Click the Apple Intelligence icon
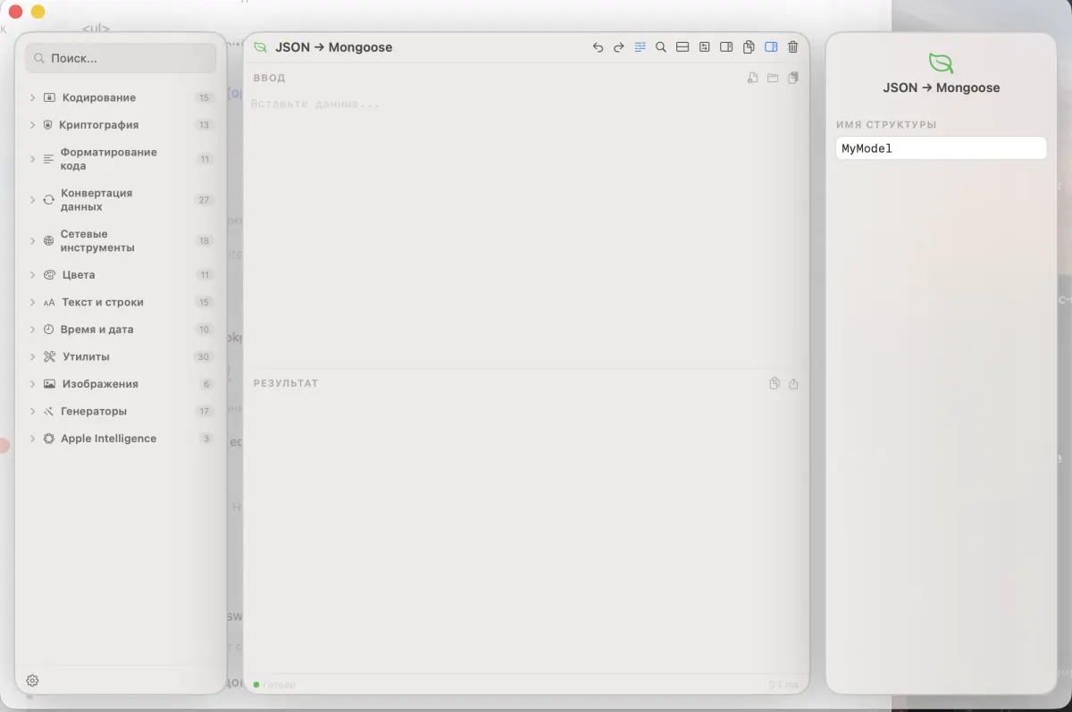1072x712 pixels. 48,439
